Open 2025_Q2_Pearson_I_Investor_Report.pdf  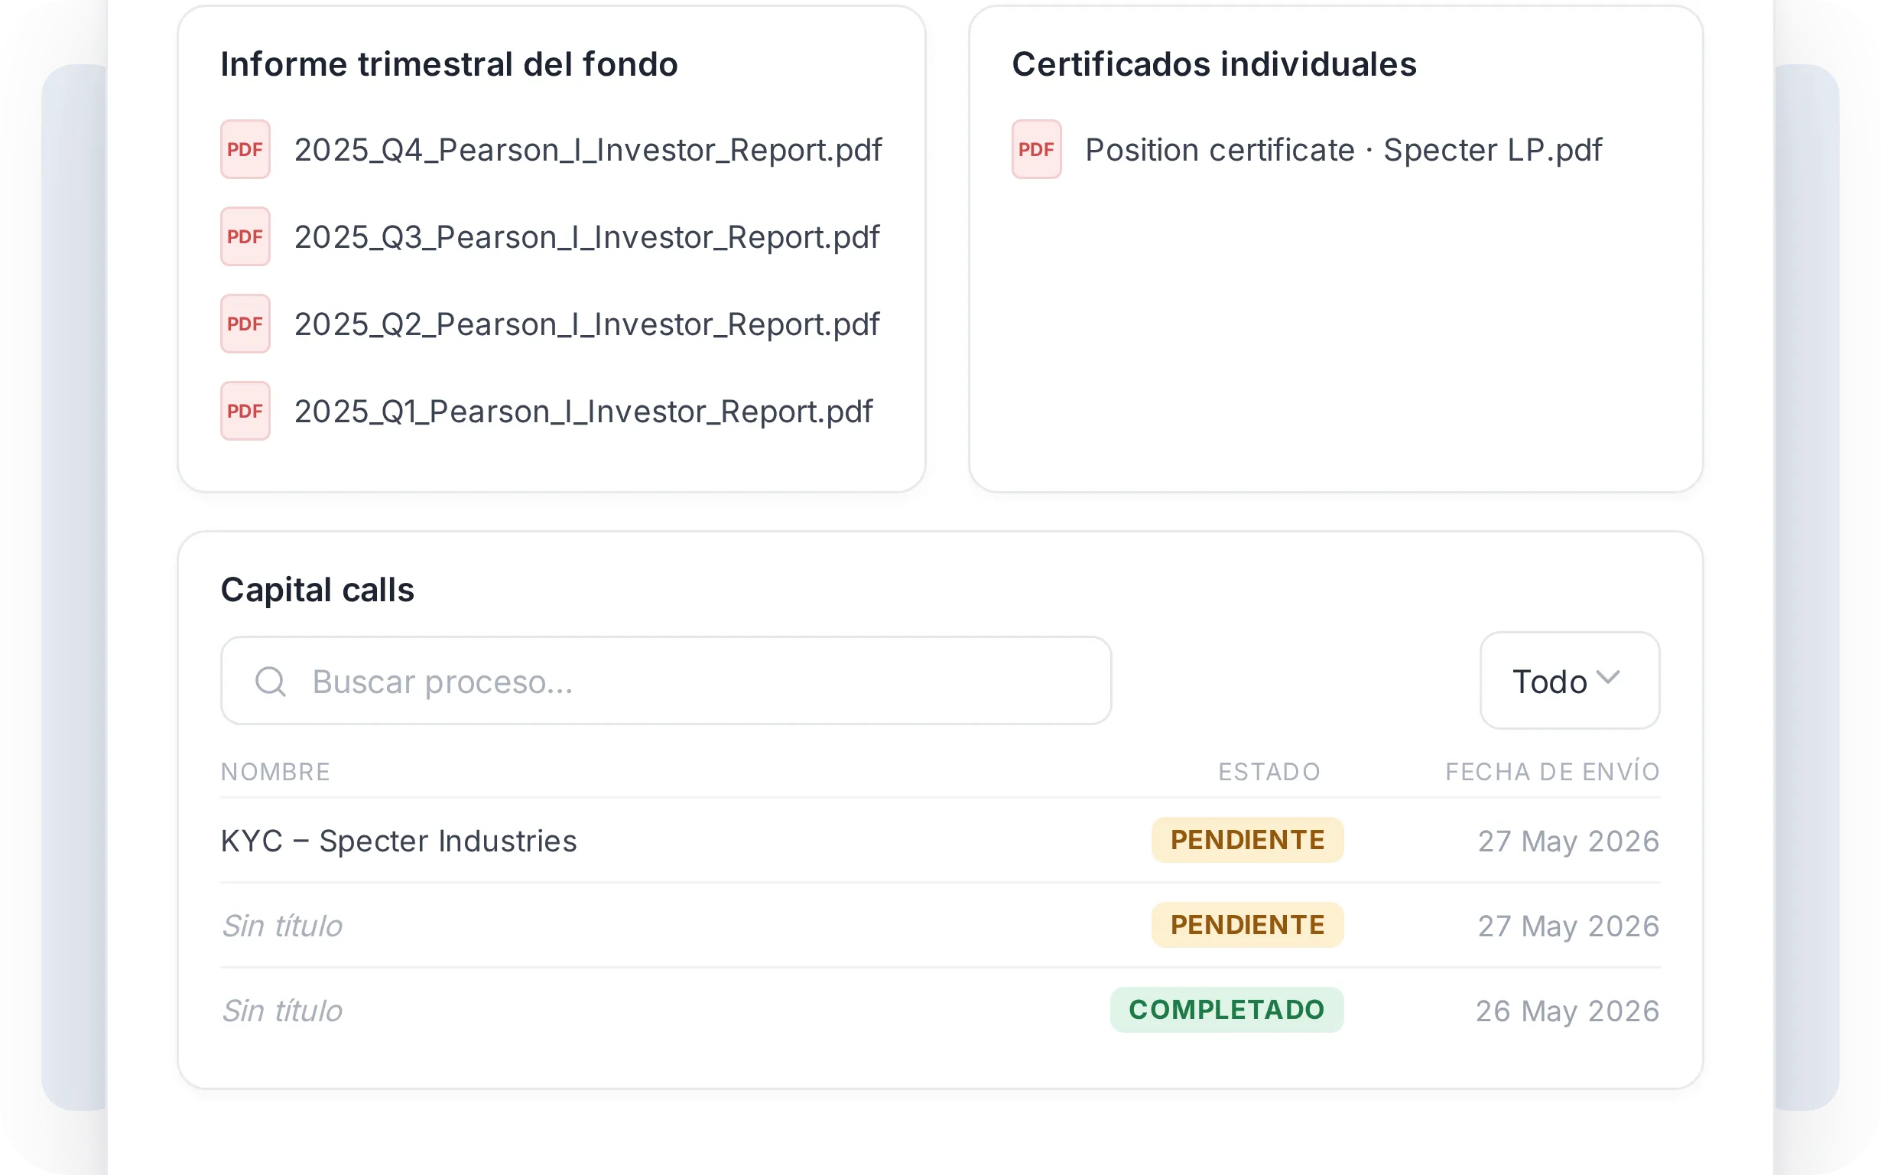(x=586, y=324)
